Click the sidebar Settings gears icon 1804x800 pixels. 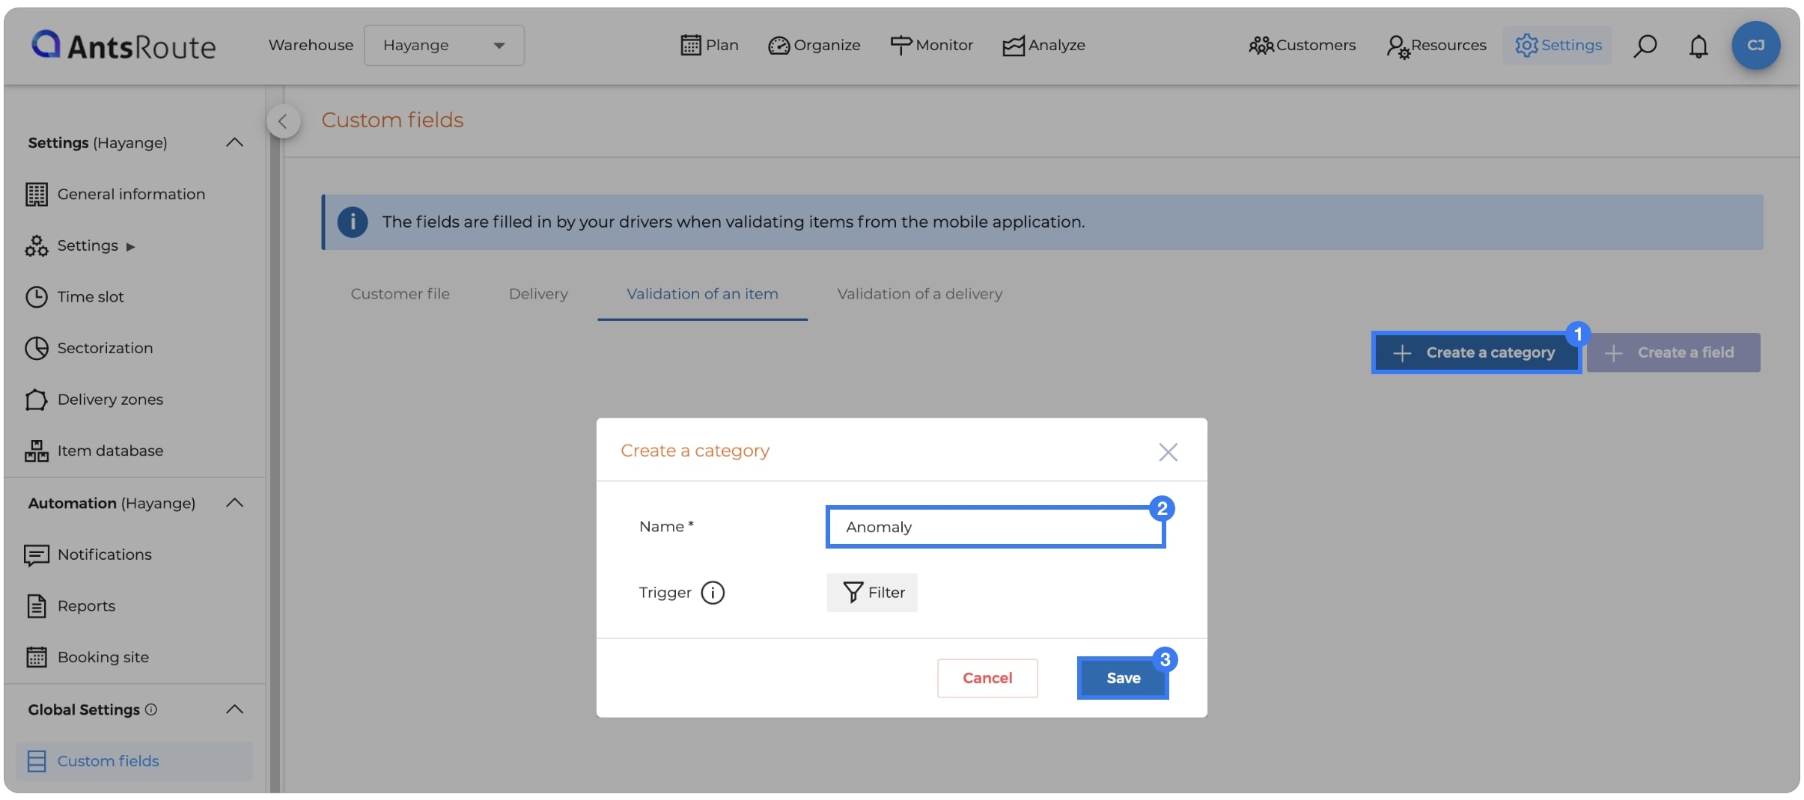(x=37, y=245)
